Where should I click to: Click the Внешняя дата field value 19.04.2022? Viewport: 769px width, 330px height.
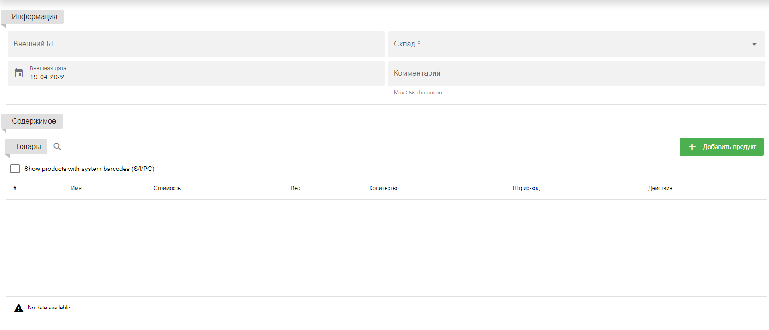coord(47,77)
